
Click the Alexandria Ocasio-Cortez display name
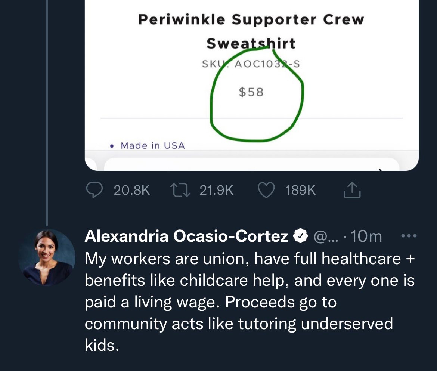(186, 236)
